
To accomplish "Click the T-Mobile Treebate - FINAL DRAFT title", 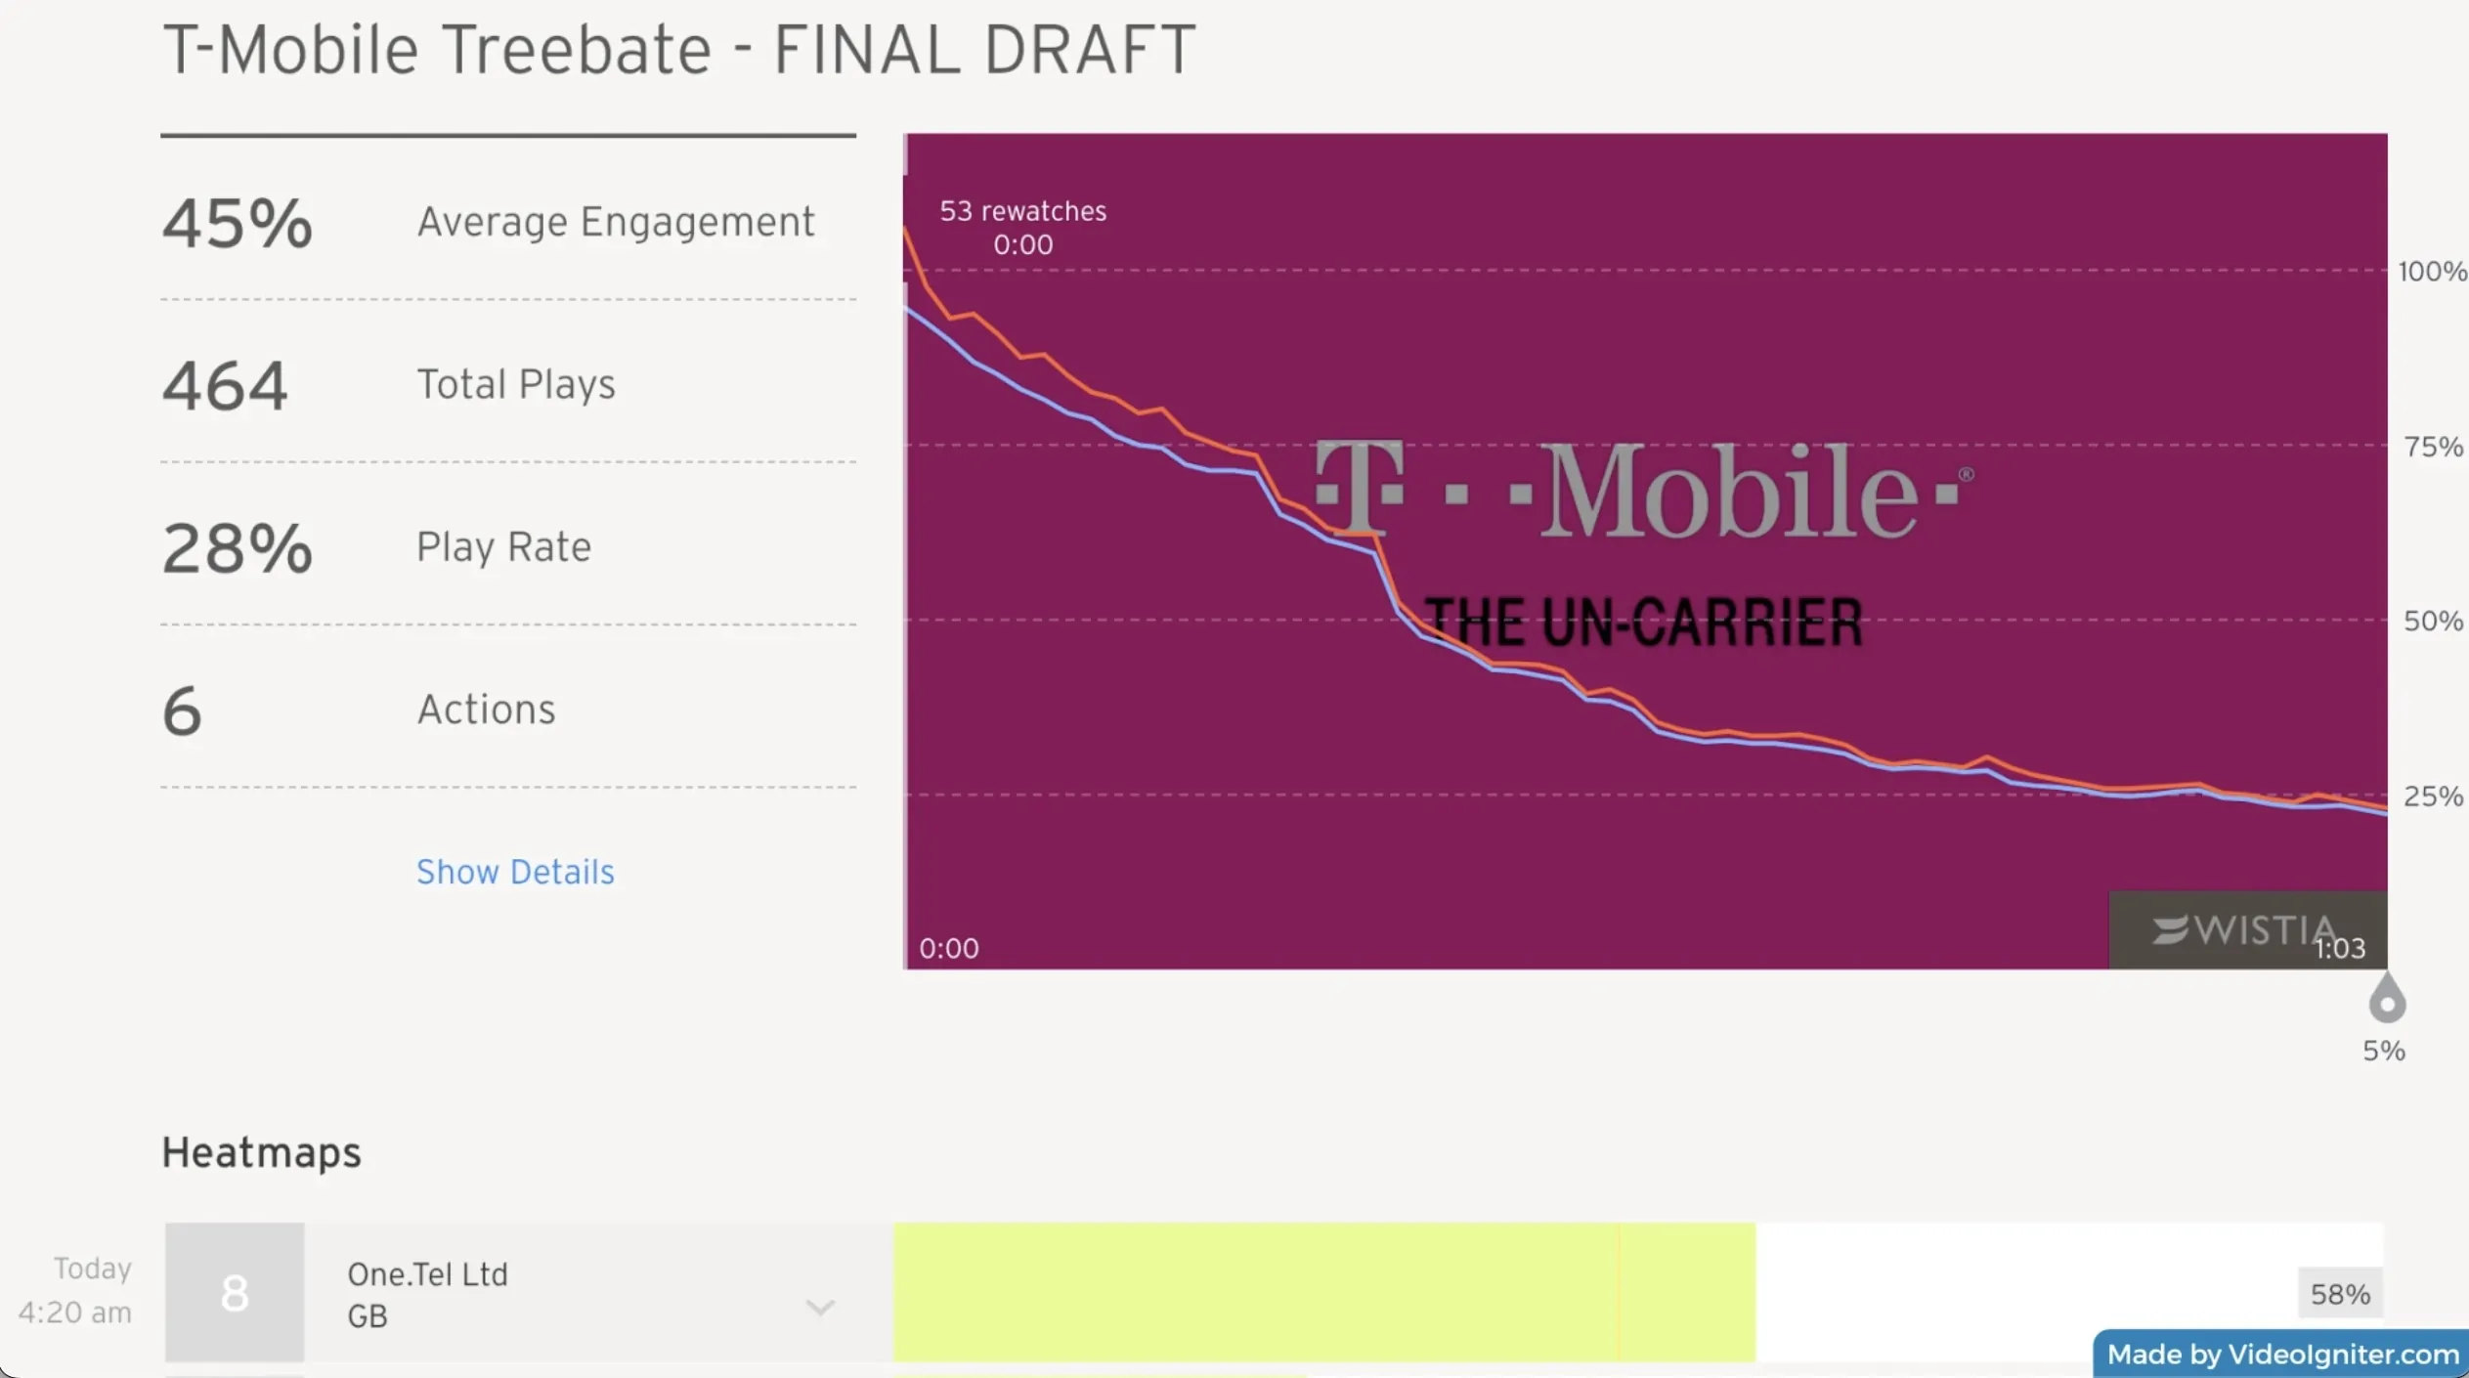I will (x=678, y=49).
